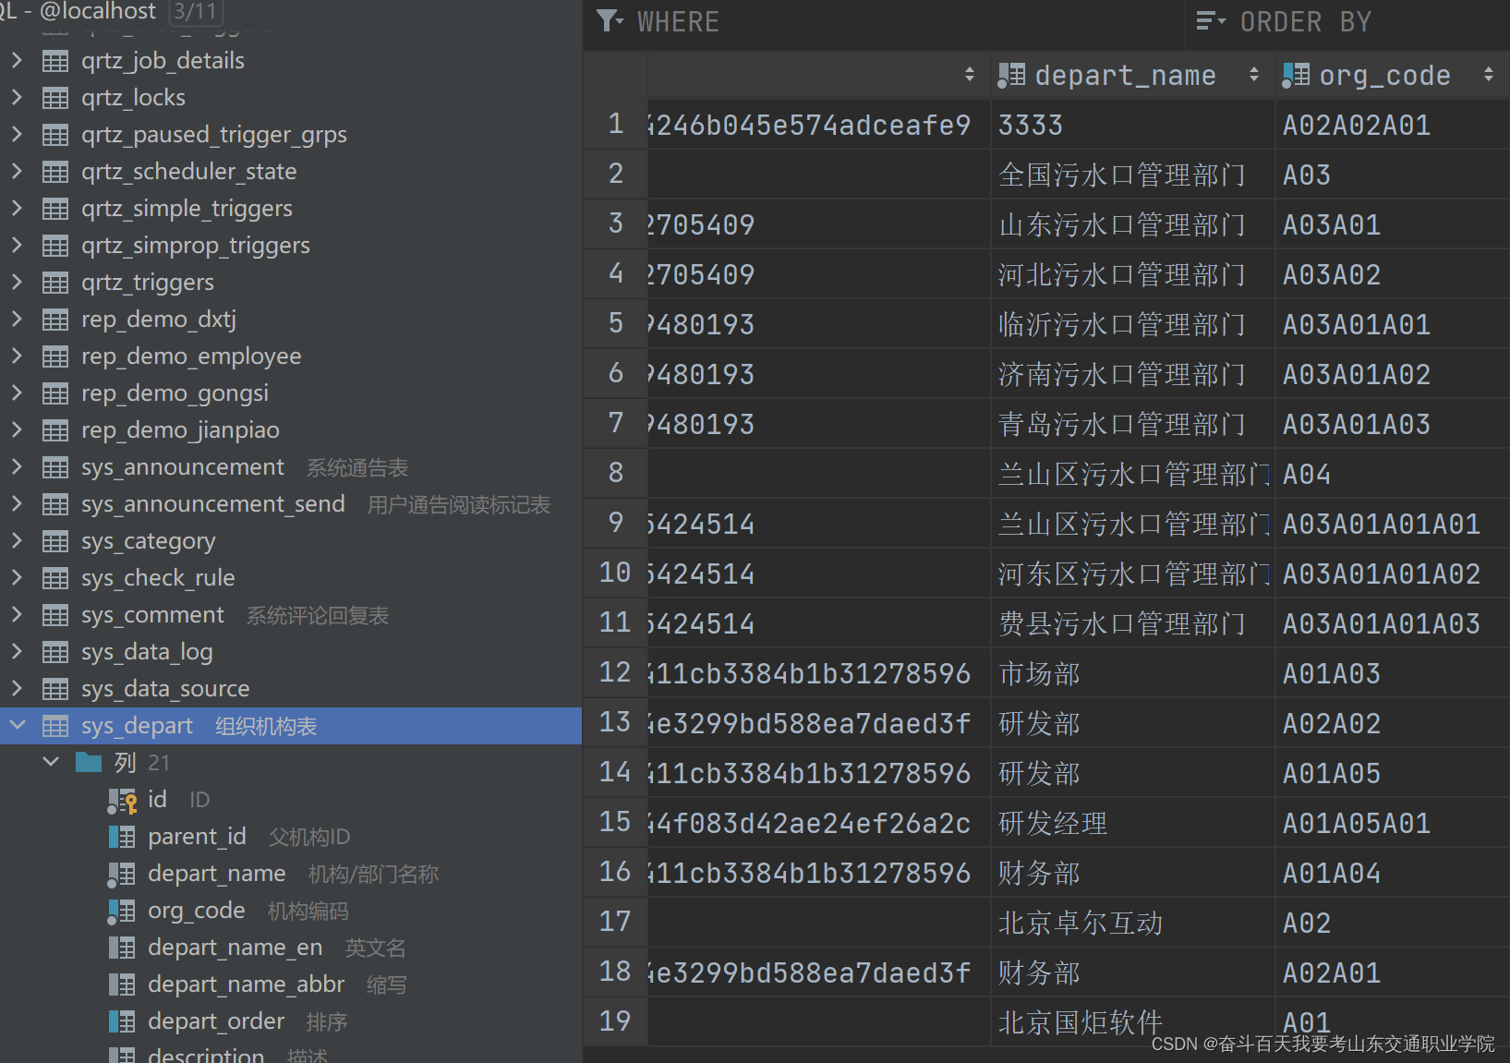Click the table icon next to sys_check_rule
Screen dimensions: 1510x1063
pyautogui.click(x=55, y=578)
